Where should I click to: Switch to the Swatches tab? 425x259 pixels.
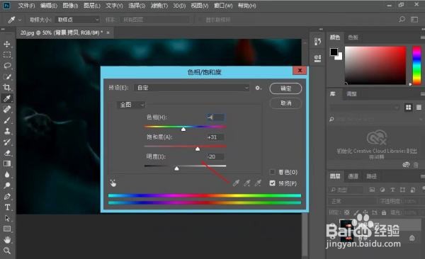(x=353, y=38)
